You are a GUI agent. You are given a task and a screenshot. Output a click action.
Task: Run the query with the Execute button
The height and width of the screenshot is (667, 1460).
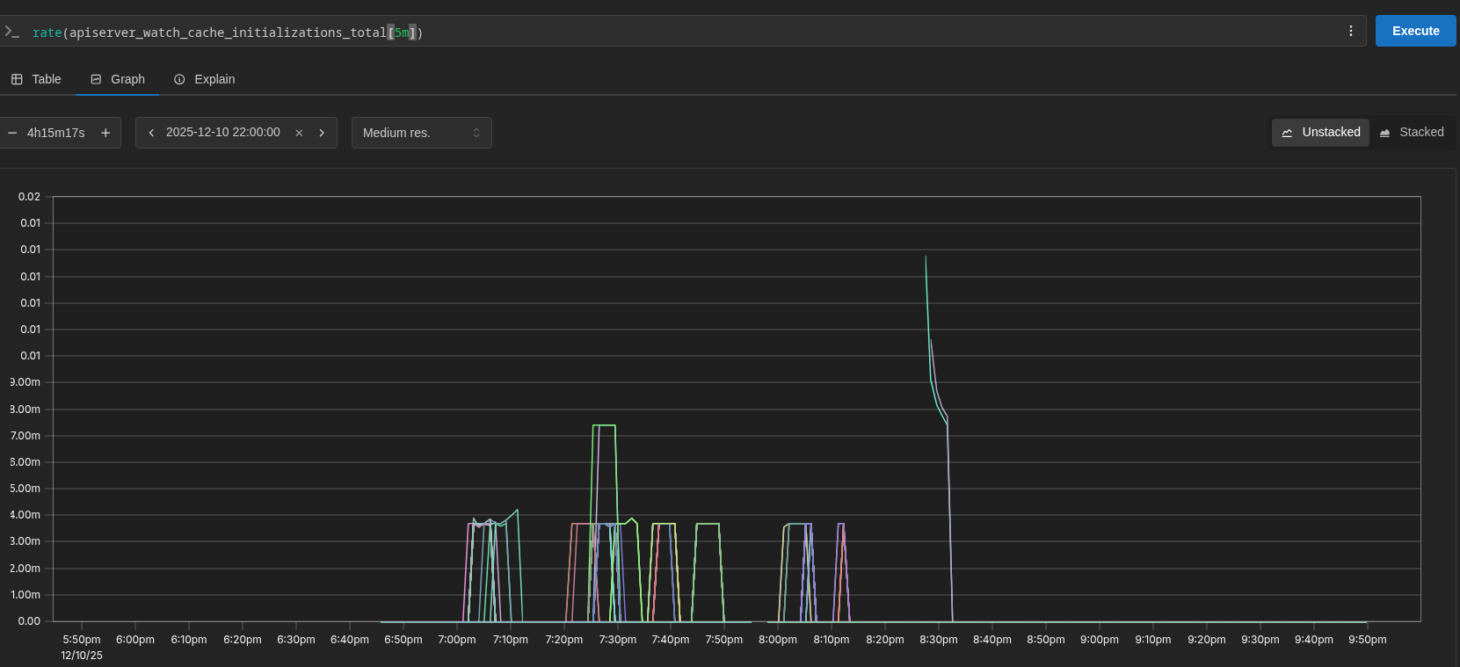point(1415,31)
